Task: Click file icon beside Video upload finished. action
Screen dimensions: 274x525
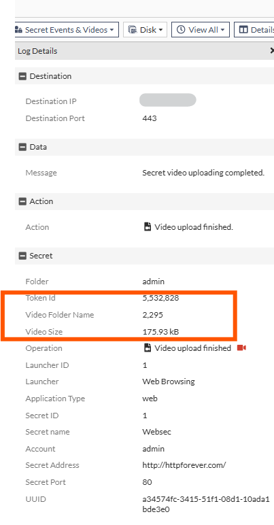Action: [x=148, y=227]
